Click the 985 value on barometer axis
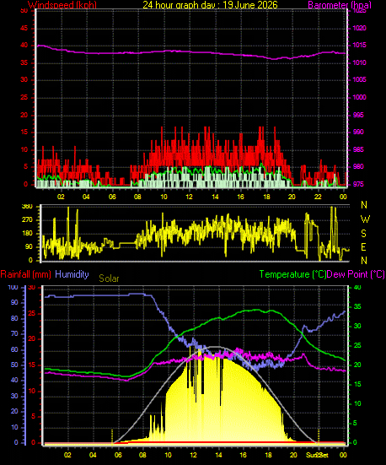The width and height of the screenshot is (386, 465). [x=358, y=149]
